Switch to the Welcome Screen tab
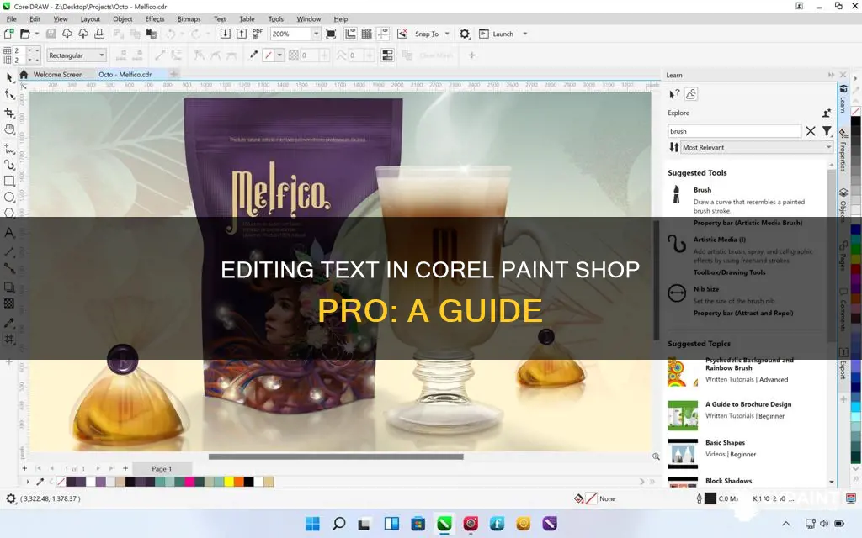 pyautogui.click(x=58, y=74)
